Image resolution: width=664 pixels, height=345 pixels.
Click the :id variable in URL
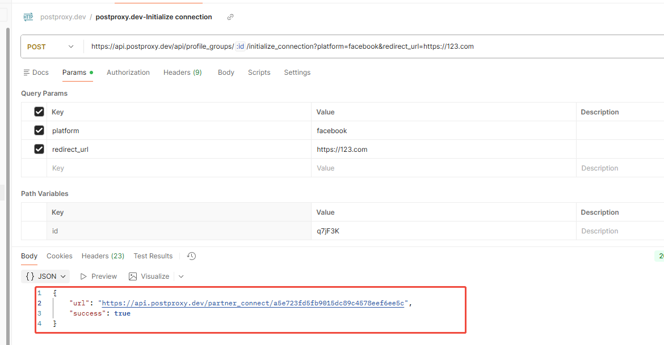(x=240, y=46)
